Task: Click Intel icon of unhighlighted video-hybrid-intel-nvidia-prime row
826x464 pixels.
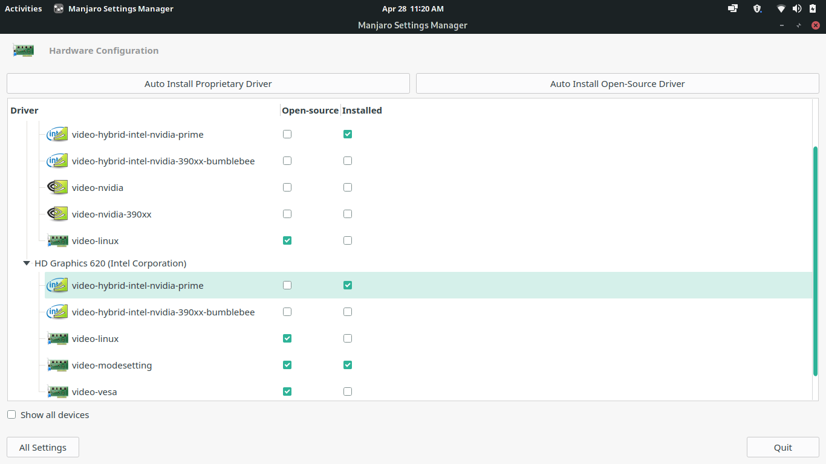Action: pyautogui.click(x=57, y=134)
